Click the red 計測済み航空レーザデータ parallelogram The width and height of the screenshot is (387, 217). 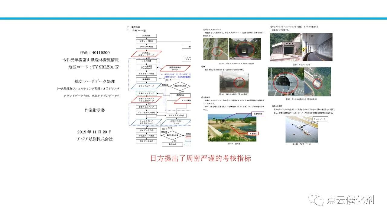pyautogui.click(x=146, y=54)
